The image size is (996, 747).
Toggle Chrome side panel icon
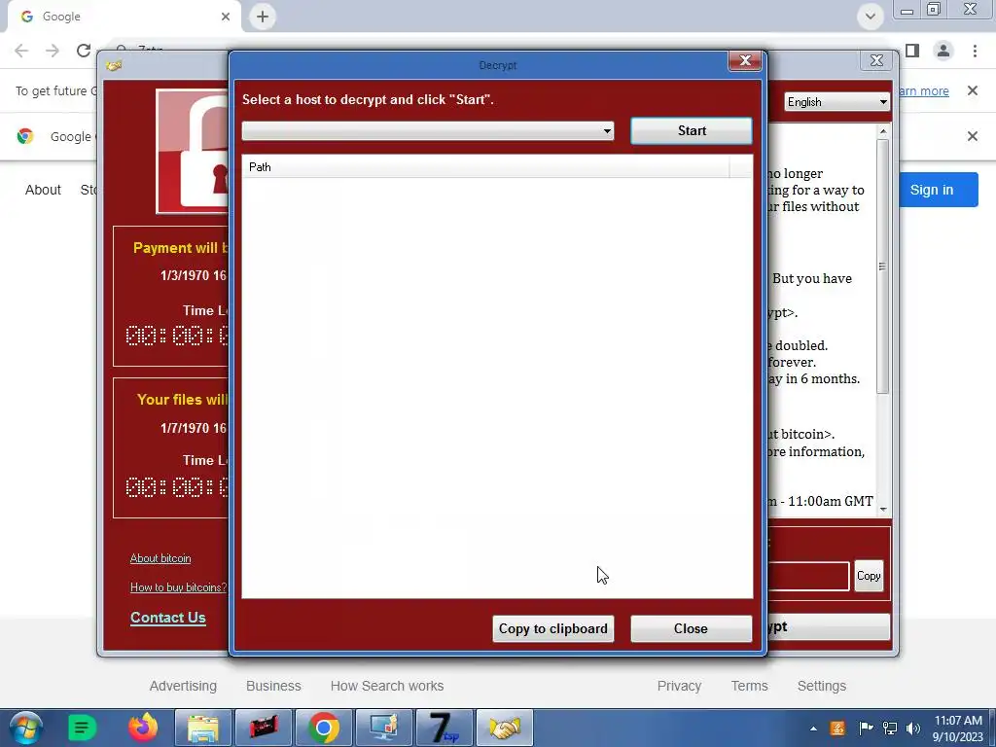[912, 51]
